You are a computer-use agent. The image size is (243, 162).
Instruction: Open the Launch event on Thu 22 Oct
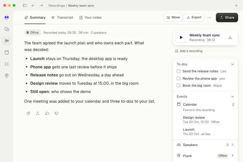click(x=197, y=132)
